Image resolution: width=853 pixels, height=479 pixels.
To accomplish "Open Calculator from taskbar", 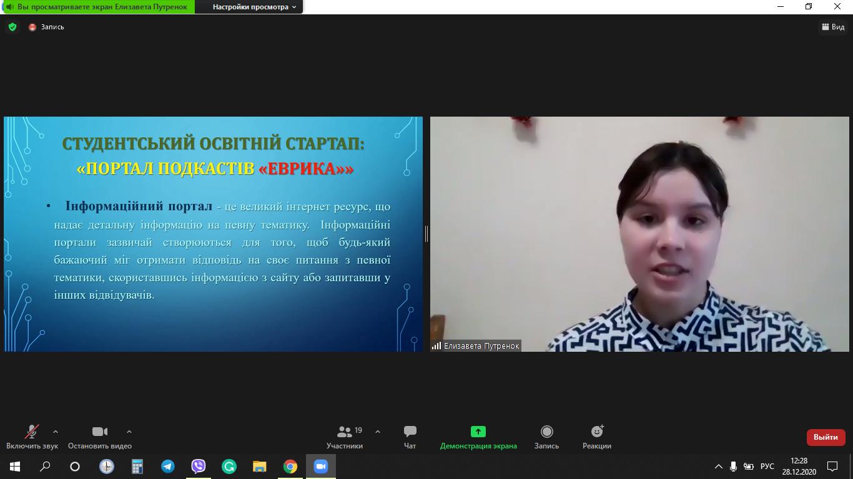I will [x=137, y=466].
